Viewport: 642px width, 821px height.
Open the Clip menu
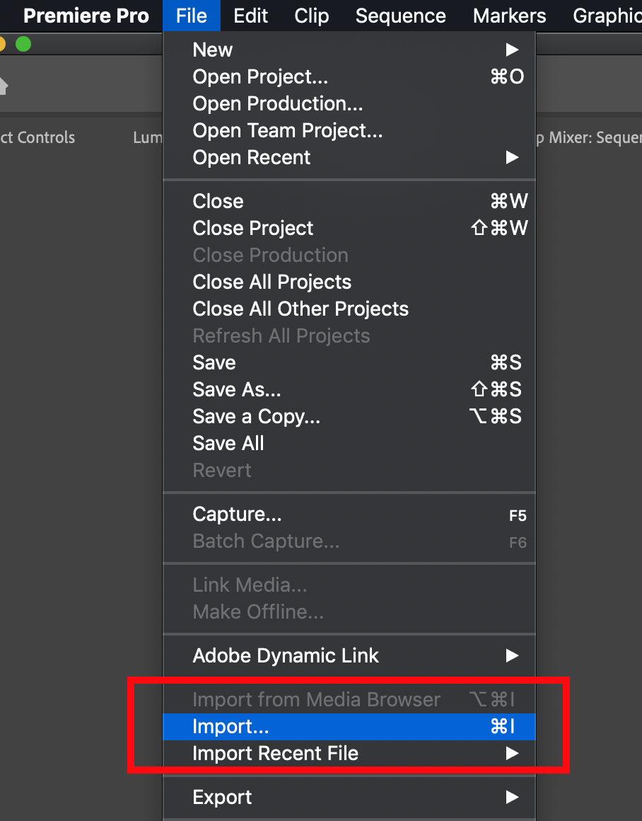pos(312,16)
